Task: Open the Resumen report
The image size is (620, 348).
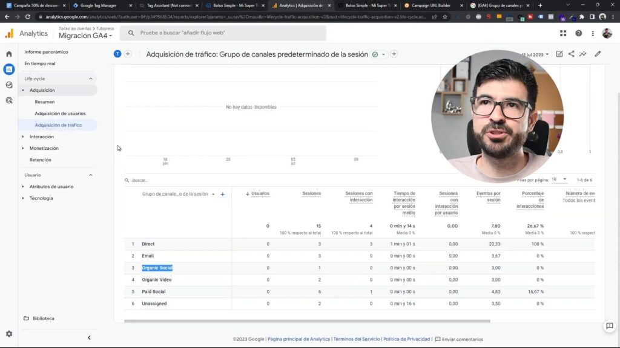Action: 45,101
